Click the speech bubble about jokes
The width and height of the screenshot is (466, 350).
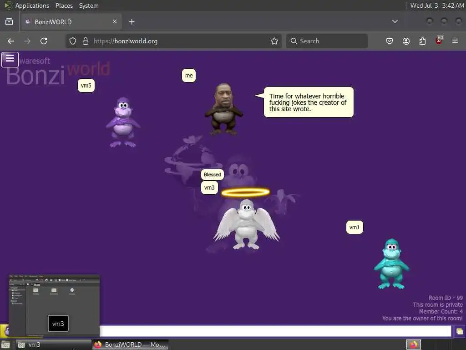pos(309,102)
